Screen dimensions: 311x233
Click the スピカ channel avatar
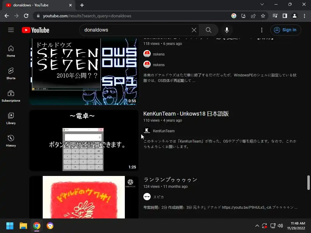click(147, 197)
